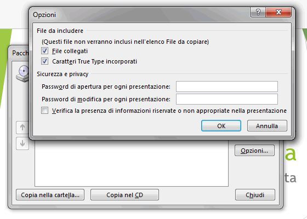Click the Copia nel CD button
Screen dimensions: 307x219
tap(124, 195)
